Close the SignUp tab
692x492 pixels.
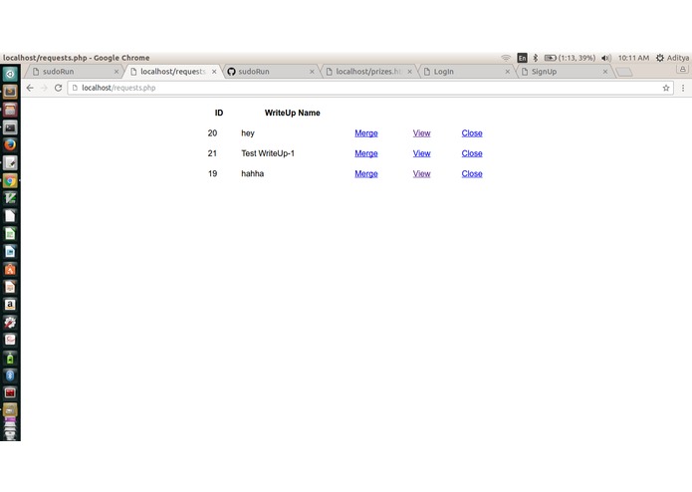605,72
